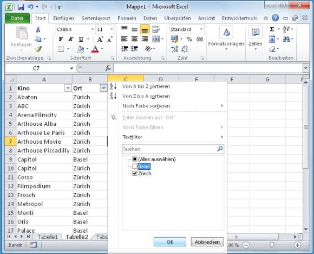314x254 pixels.
Task: Apply percent number format
Action: [x=189, y=39]
